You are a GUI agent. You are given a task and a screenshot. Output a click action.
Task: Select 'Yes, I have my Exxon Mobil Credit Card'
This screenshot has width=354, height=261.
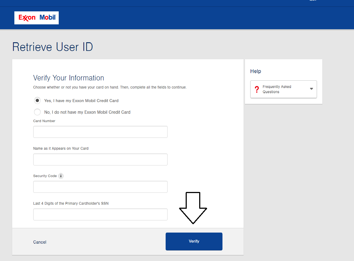tap(37, 100)
